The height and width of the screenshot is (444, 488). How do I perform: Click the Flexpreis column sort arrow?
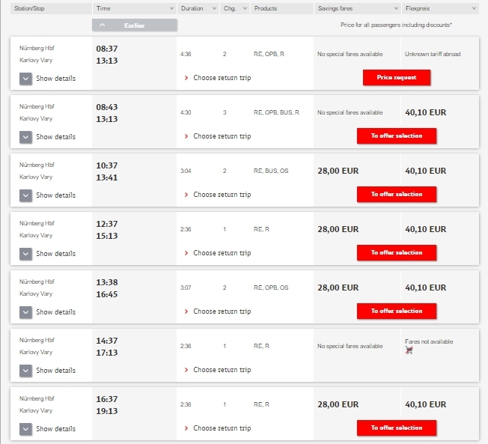point(474,9)
